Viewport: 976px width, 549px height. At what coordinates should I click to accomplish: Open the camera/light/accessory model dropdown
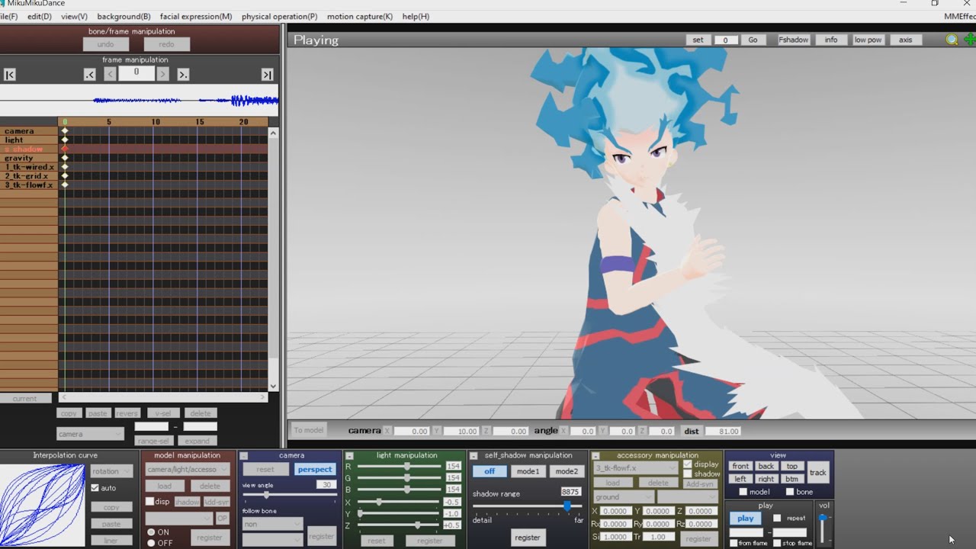[188, 470]
